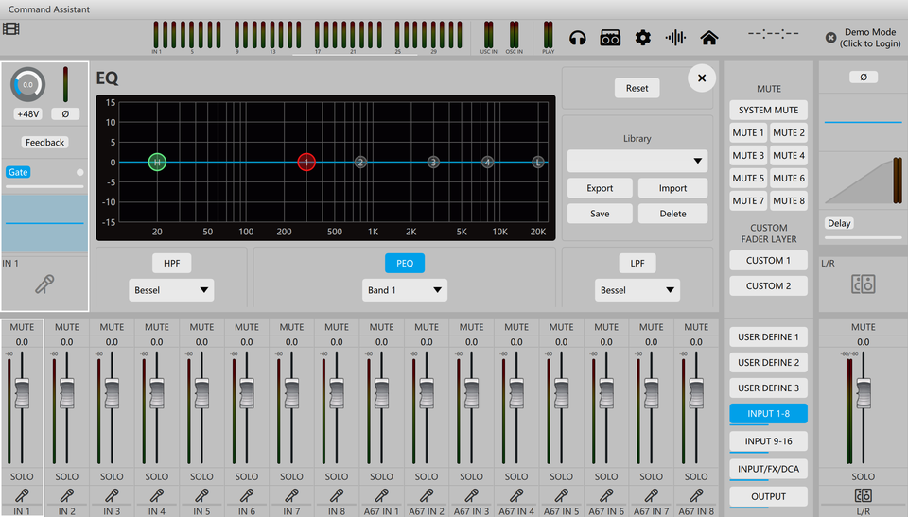Open the HPF Bessel filter dropdown

171,290
